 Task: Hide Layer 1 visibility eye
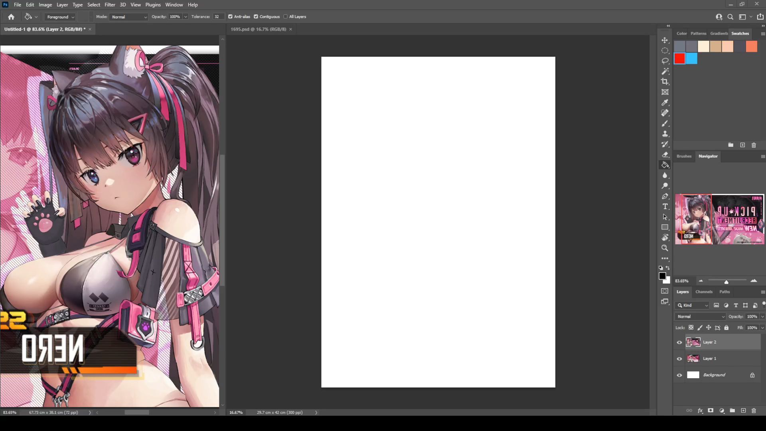coord(679,359)
